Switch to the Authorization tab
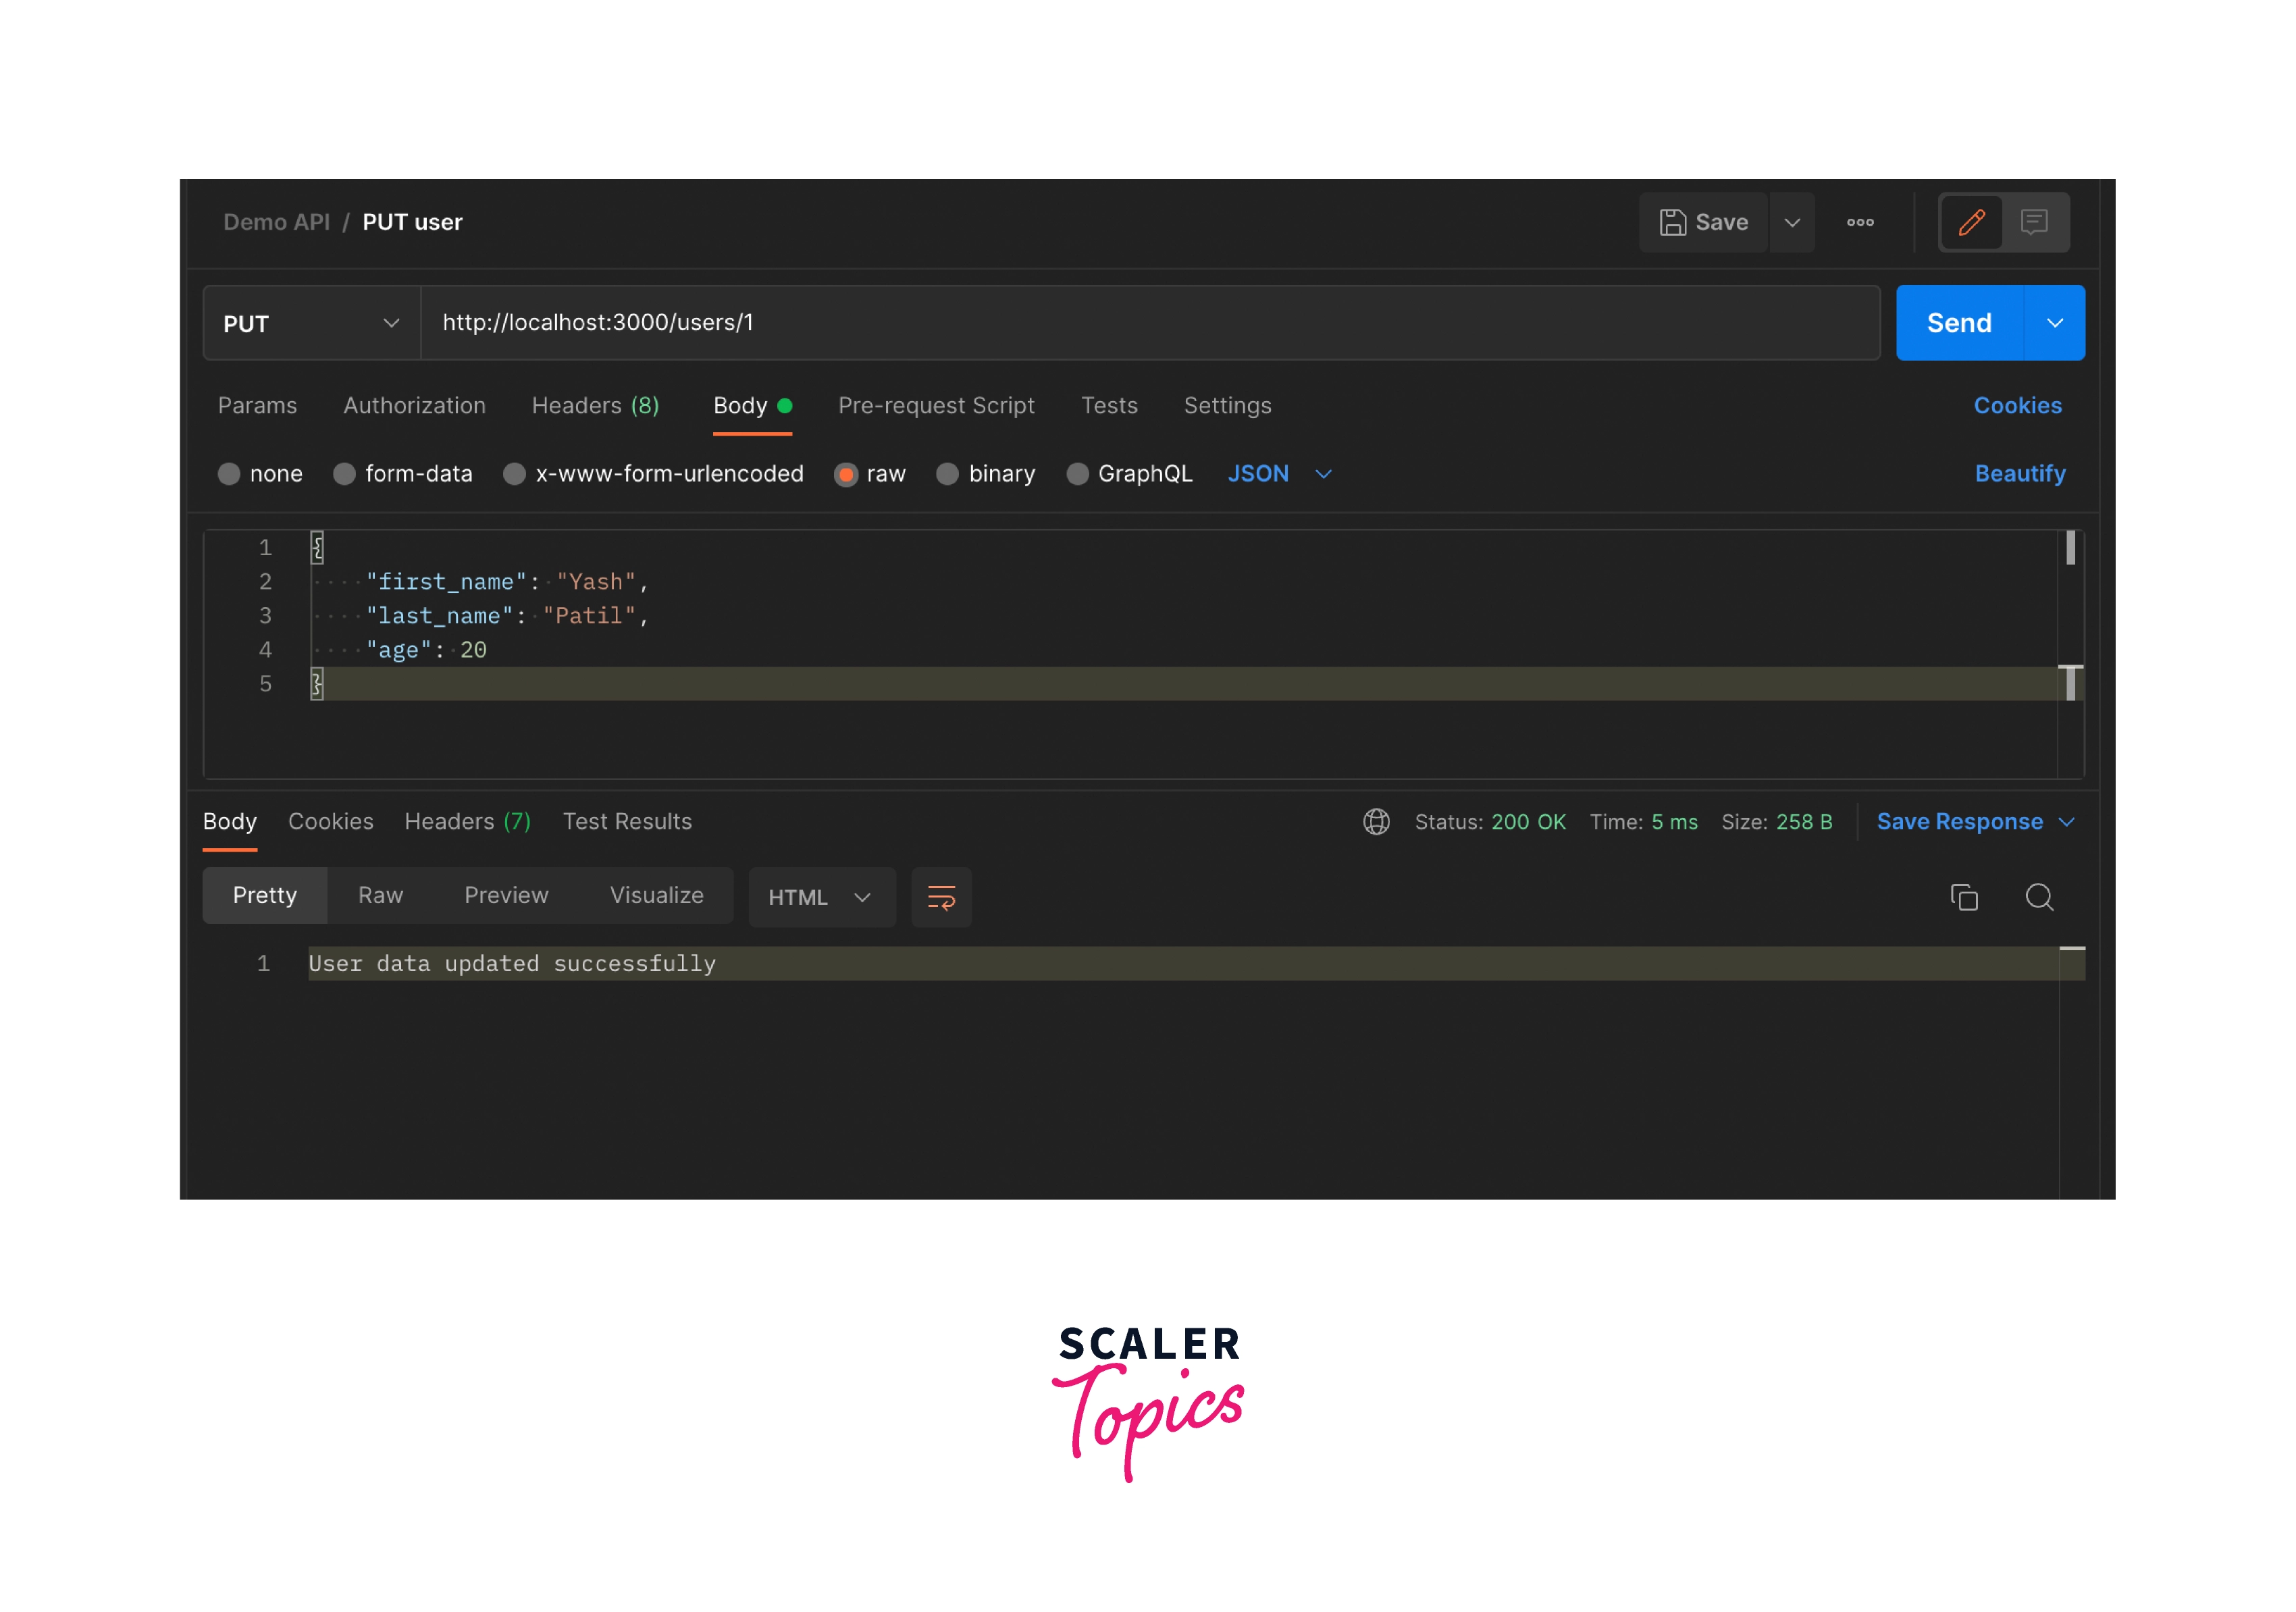Image resolution: width=2296 pixels, height=1612 pixels. point(414,406)
